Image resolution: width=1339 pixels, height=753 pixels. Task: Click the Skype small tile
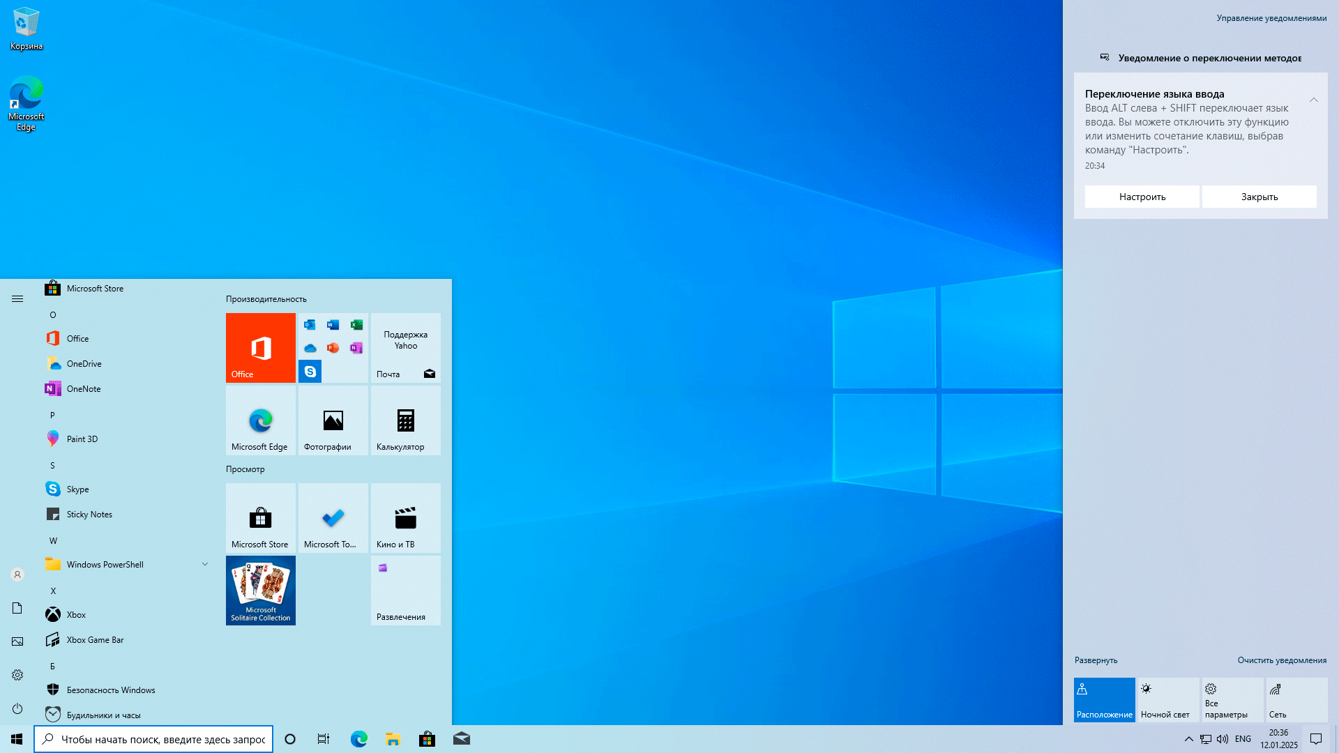310,372
